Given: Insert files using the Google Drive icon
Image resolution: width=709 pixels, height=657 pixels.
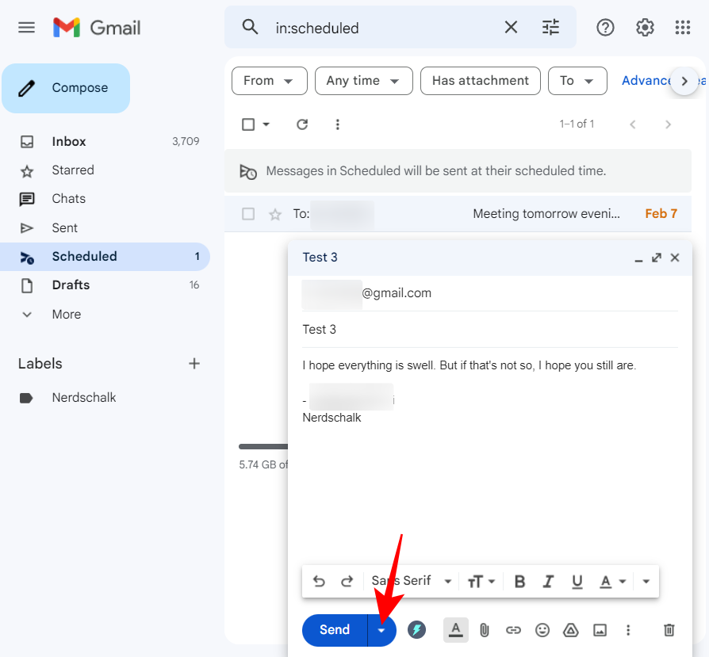Looking at the screenshot, I should pos(570,630).
